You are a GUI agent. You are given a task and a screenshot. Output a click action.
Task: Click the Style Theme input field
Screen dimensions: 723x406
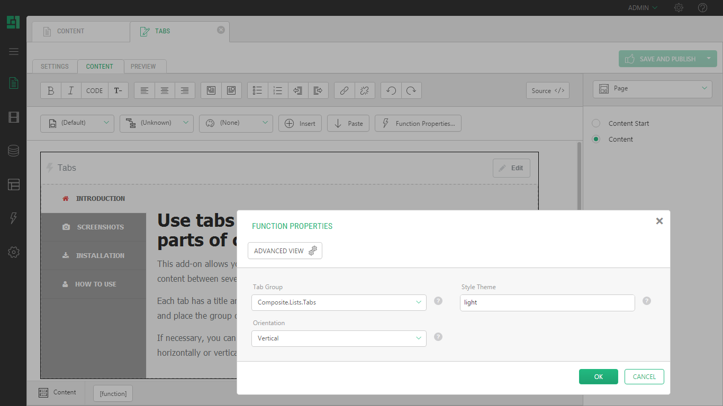coord(547,302)
